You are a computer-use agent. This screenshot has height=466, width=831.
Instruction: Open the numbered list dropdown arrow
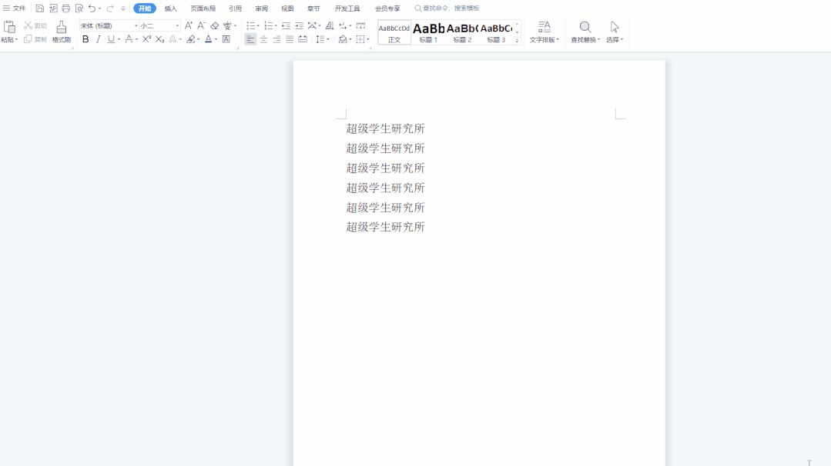(276, 26)
